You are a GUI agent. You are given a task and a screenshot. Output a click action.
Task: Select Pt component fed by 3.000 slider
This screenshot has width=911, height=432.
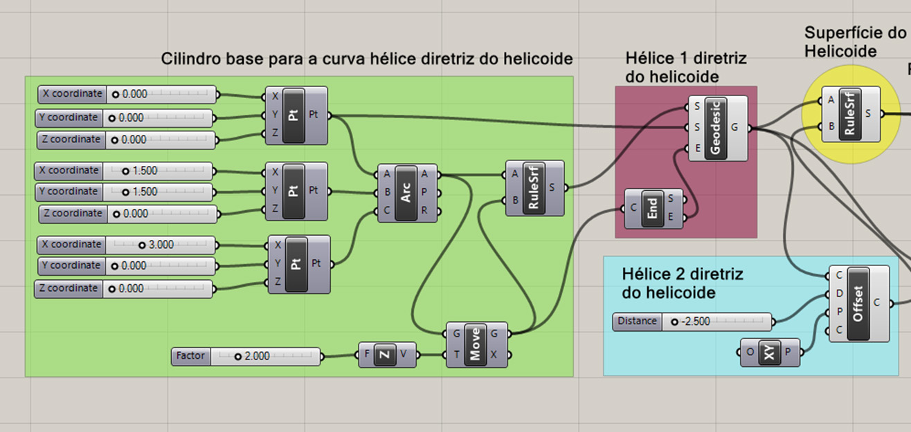pyautogui.click(x=297, y=263)
